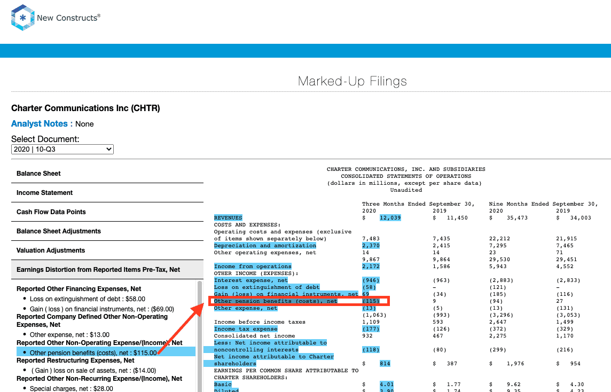Screen dimensions: 611x392
Task: Click the highlighted REVENUES label in filing
Action: coord(228,218)
